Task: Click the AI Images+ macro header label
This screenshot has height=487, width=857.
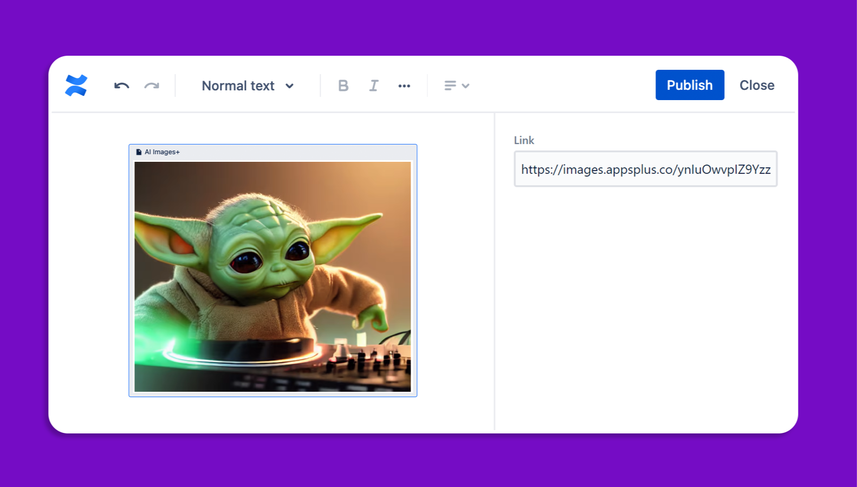Action: click(162, 152)
